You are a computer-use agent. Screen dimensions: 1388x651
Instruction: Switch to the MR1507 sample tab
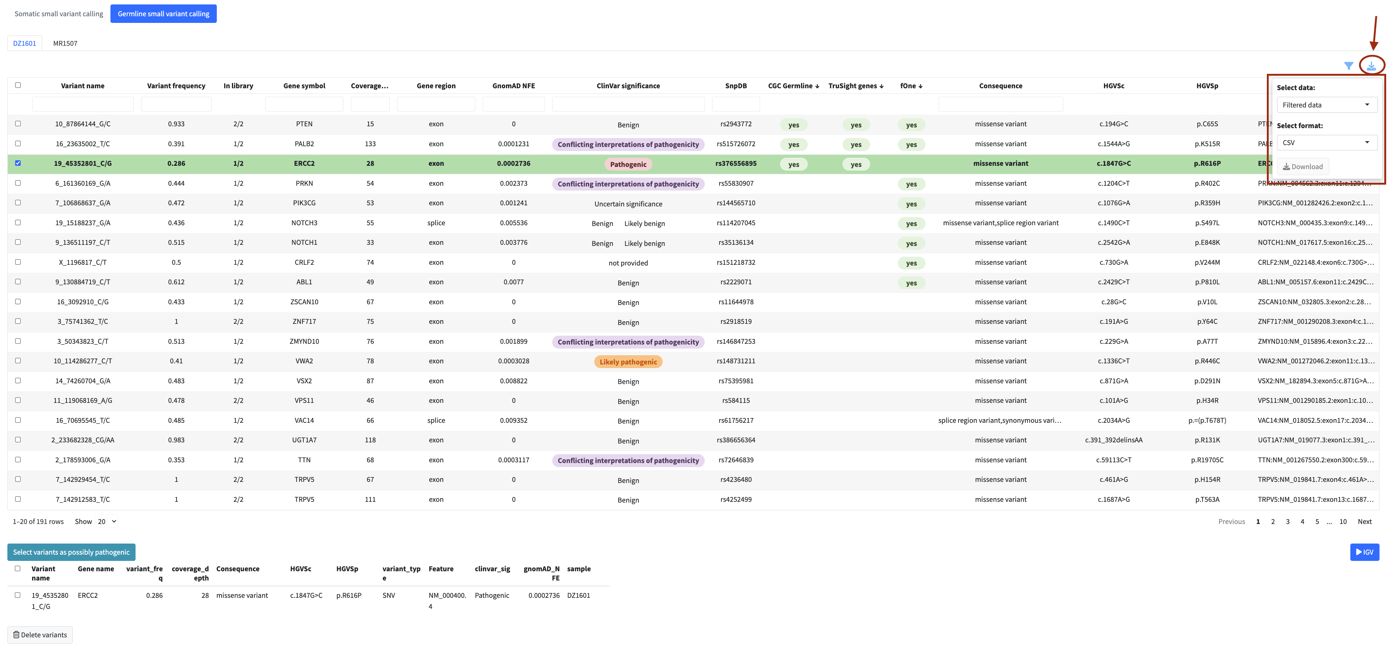(65, 43)
